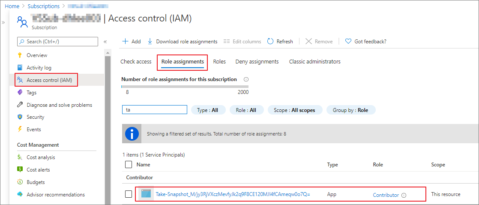Switch to the Deny assignments tab
Screen dimensions: 479x205
pyautogui.click(x=257, y=61)
